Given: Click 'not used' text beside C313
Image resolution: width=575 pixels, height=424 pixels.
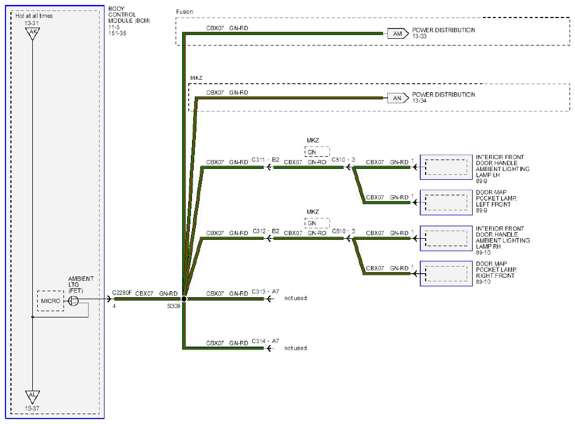Looking at the screenshot, I should 295,298.
